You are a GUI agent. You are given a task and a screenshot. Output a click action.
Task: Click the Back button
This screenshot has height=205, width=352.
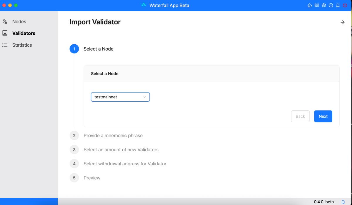[x=300, y=116]
